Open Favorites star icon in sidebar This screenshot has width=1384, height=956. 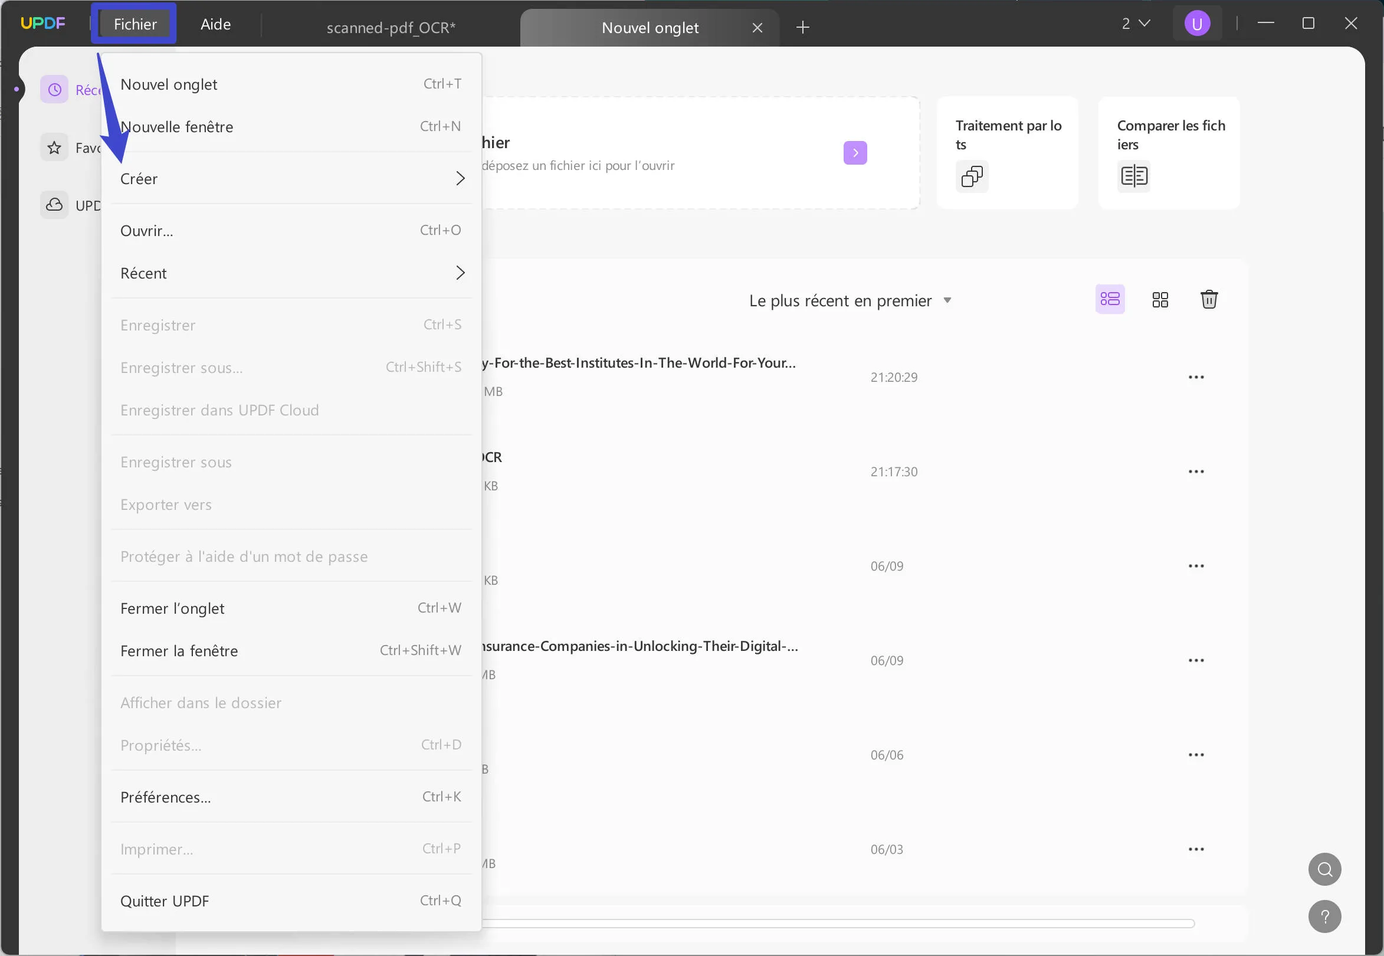[x=54, y=148]
